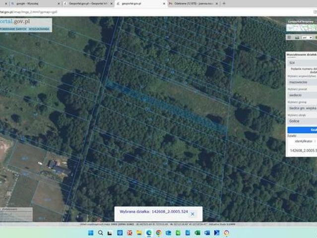Open Excel from the taskbar
Image resolution: width=317 pixels, height=238 pixels.
point(197,233)
